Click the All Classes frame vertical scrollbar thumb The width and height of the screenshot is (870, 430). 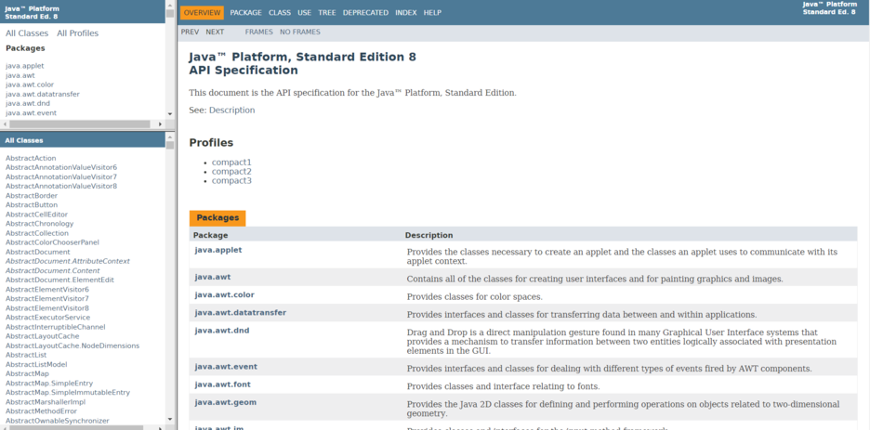[170, 145]
